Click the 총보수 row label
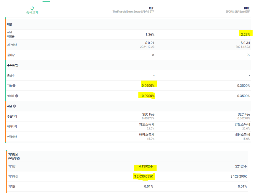Image resolution: width=265 pixels, height=193 pixels. (11, 75)
